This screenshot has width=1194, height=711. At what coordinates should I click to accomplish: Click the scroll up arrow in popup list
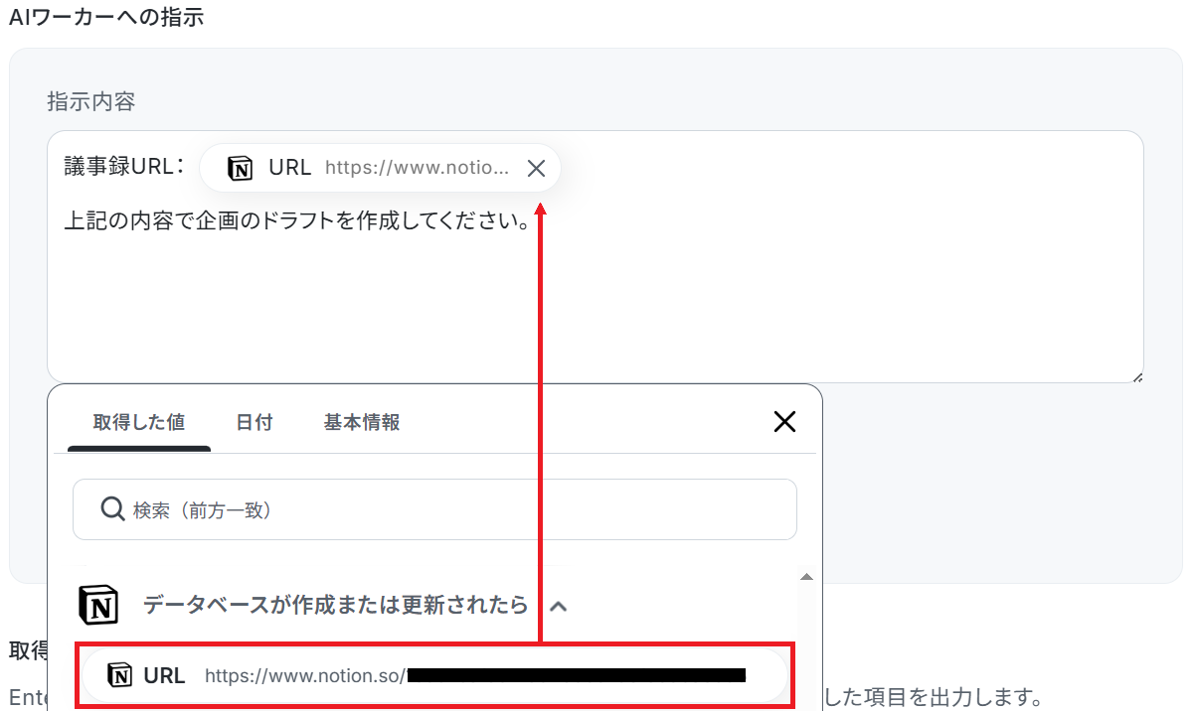(807, 576)
